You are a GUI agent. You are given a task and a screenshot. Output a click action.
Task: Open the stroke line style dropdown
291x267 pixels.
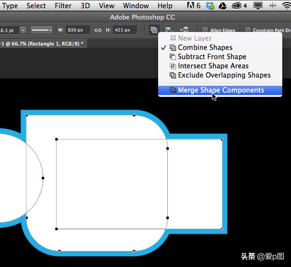click(42, 30)
